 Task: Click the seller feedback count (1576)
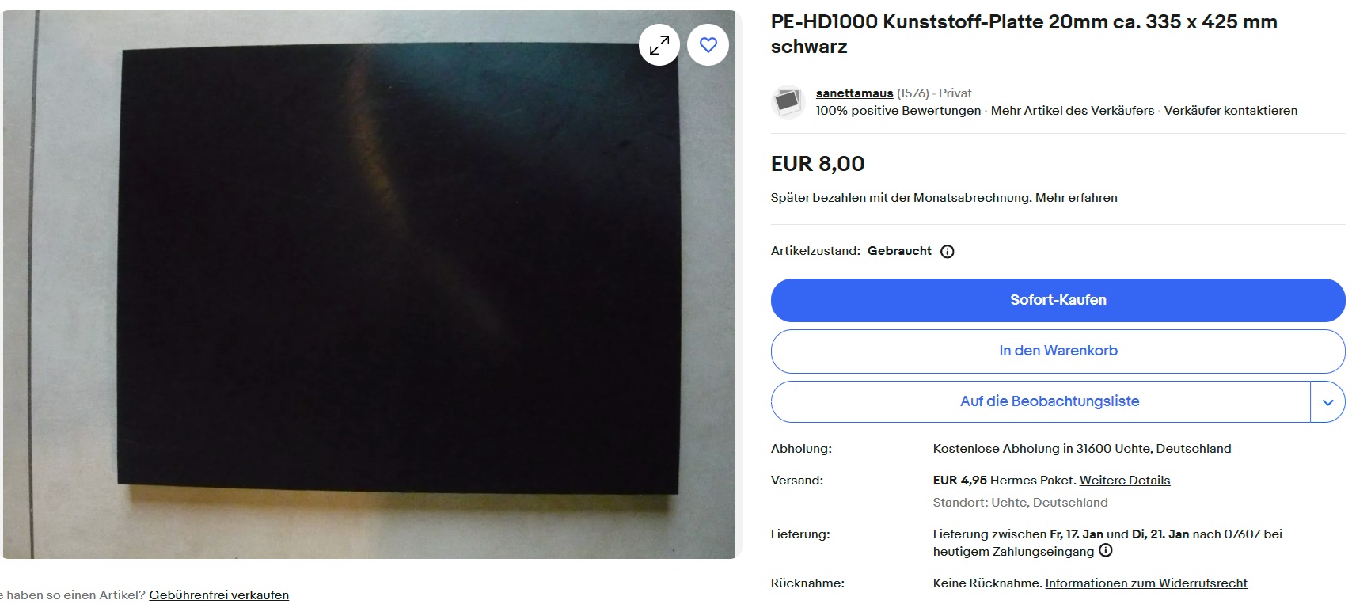point(913,93)
